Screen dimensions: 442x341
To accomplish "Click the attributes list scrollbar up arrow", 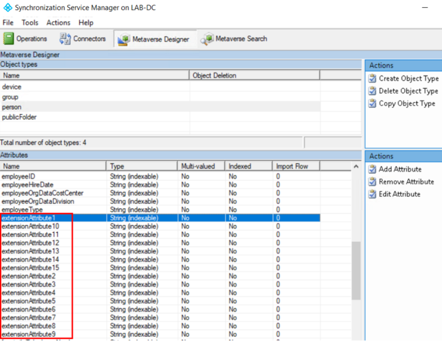I will tap(356, 167).
